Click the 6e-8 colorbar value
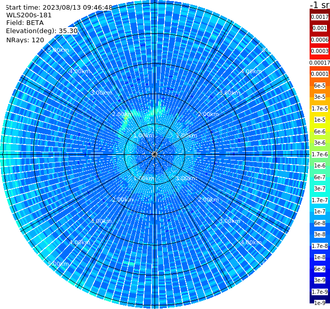 tap(320, 223)
